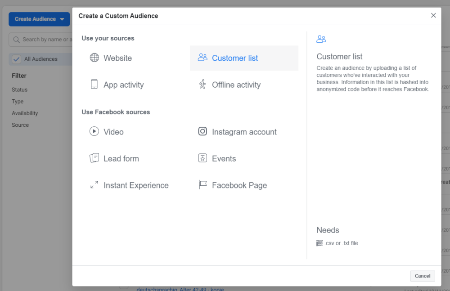This screenshot has width=450, height=291.
Task: Click the Website globe icon
Action: [94, 58]
